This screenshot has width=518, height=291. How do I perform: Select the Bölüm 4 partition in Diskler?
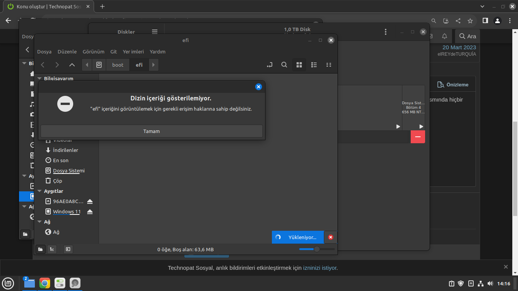(414, 108)
